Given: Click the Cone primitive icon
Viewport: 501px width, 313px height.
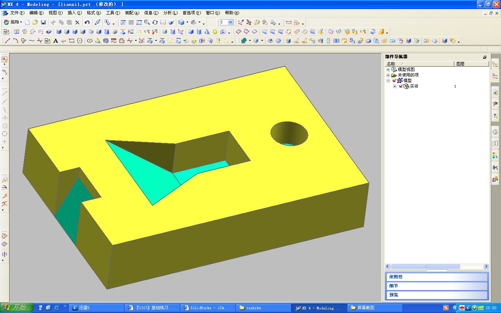Looking at the screenshot, I should [207, 32].
